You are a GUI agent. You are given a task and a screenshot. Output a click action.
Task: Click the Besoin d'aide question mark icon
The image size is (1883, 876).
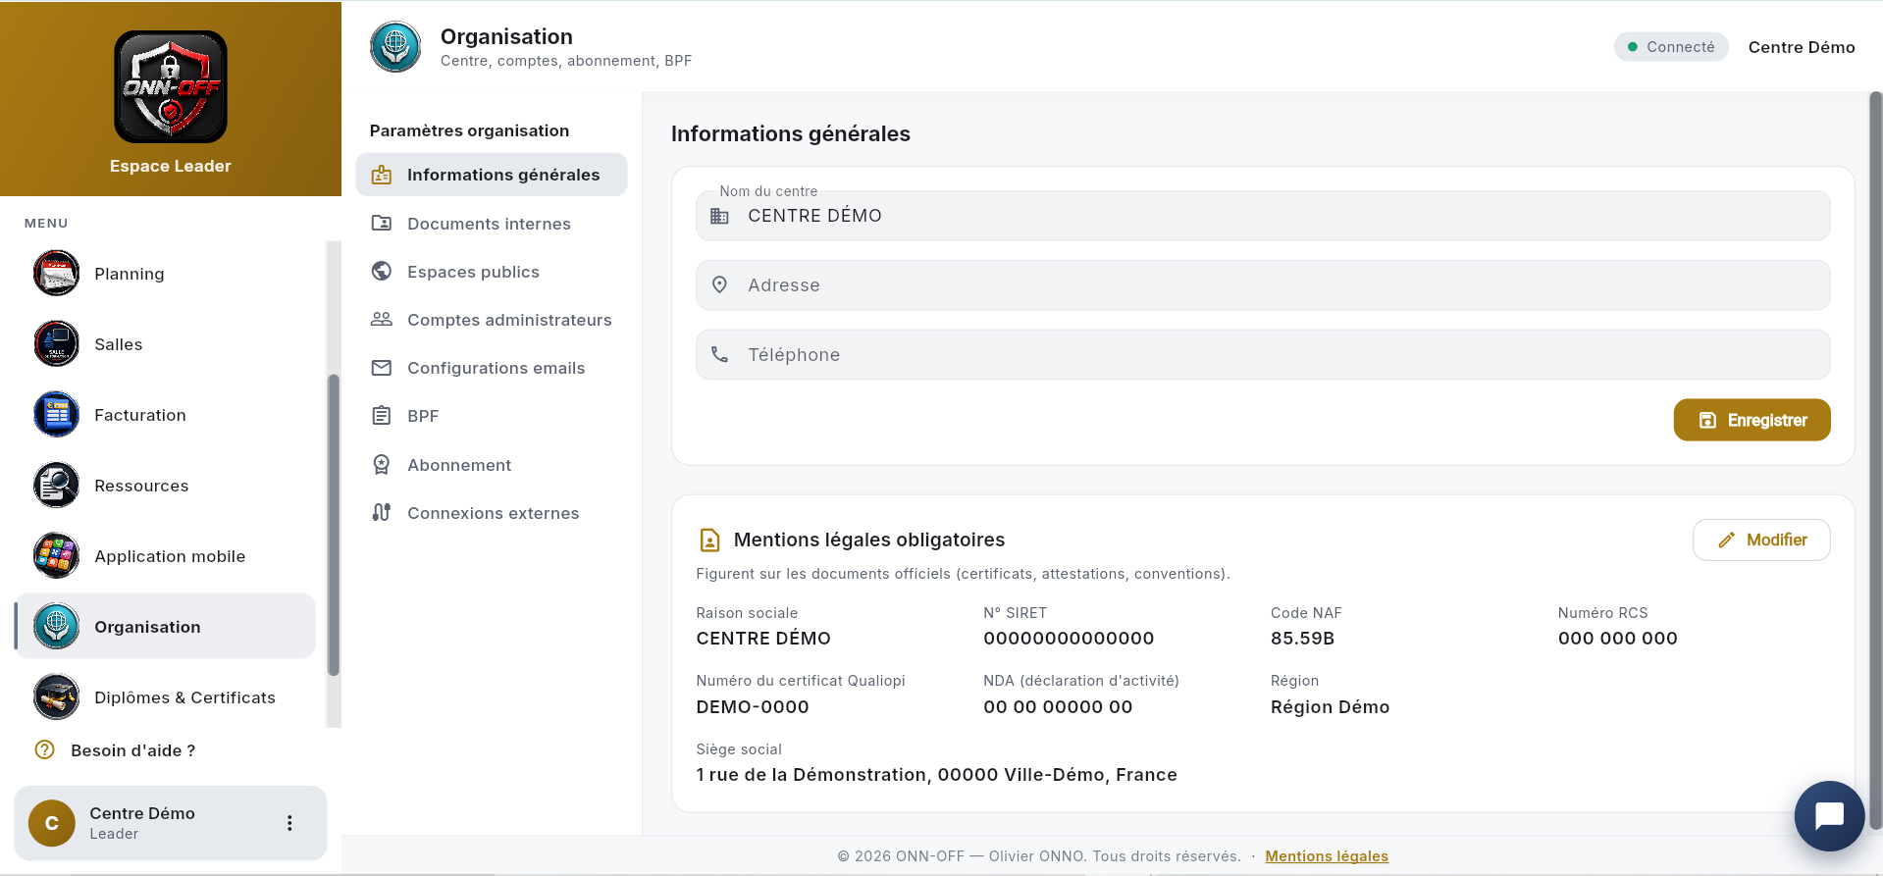[x=45, y=750]
